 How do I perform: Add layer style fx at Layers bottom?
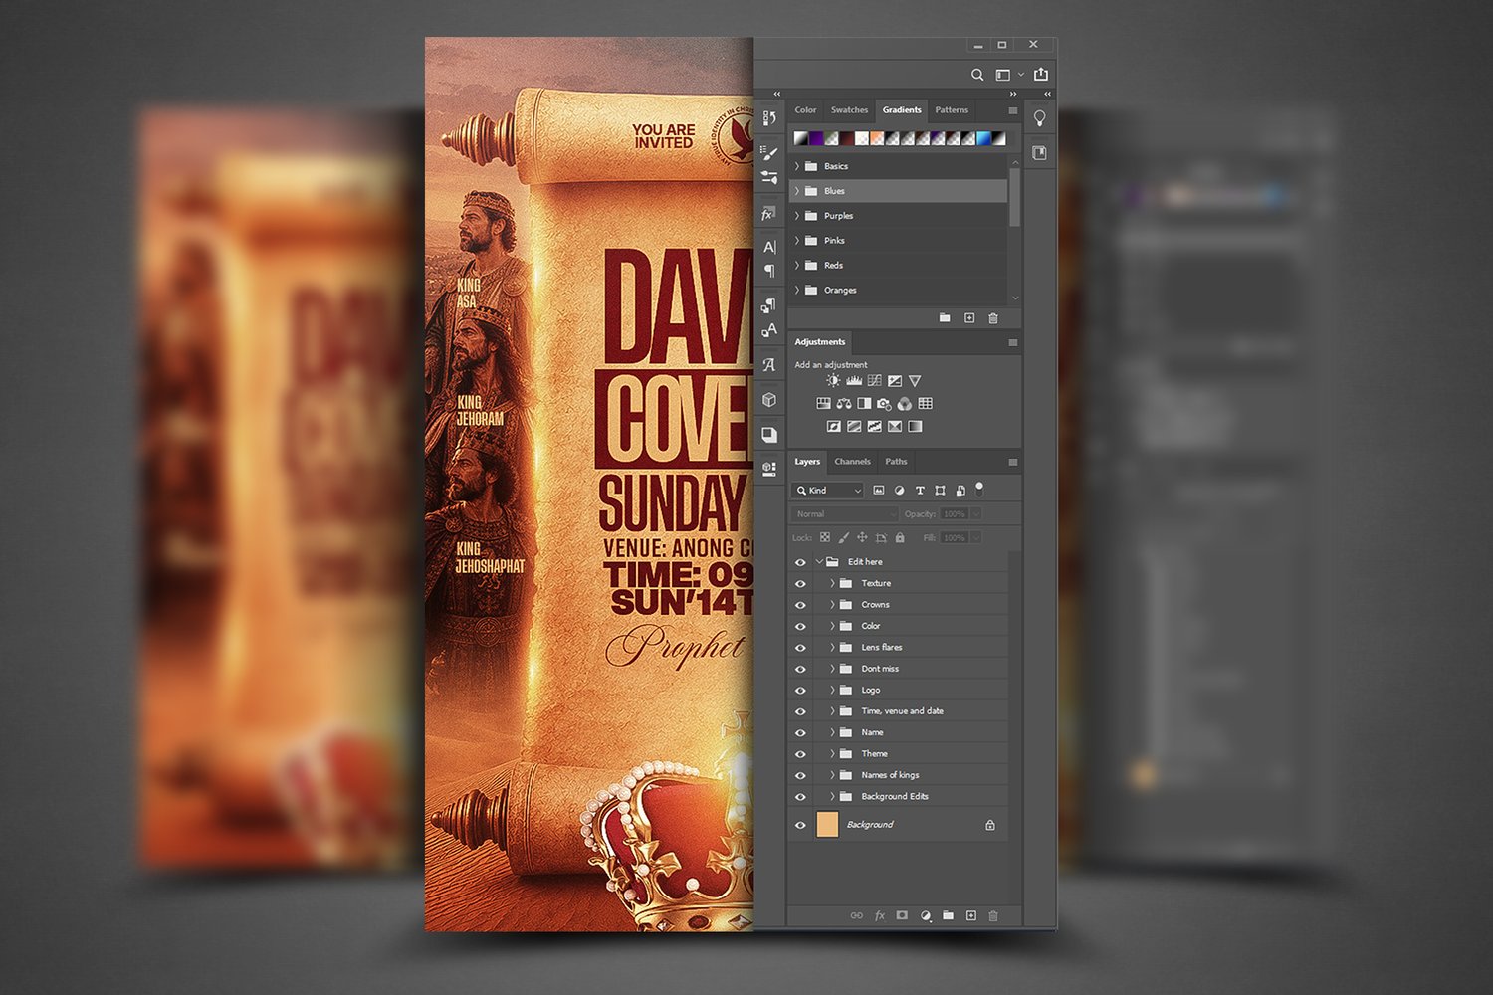pyautogui.click(x=880, y=916)
